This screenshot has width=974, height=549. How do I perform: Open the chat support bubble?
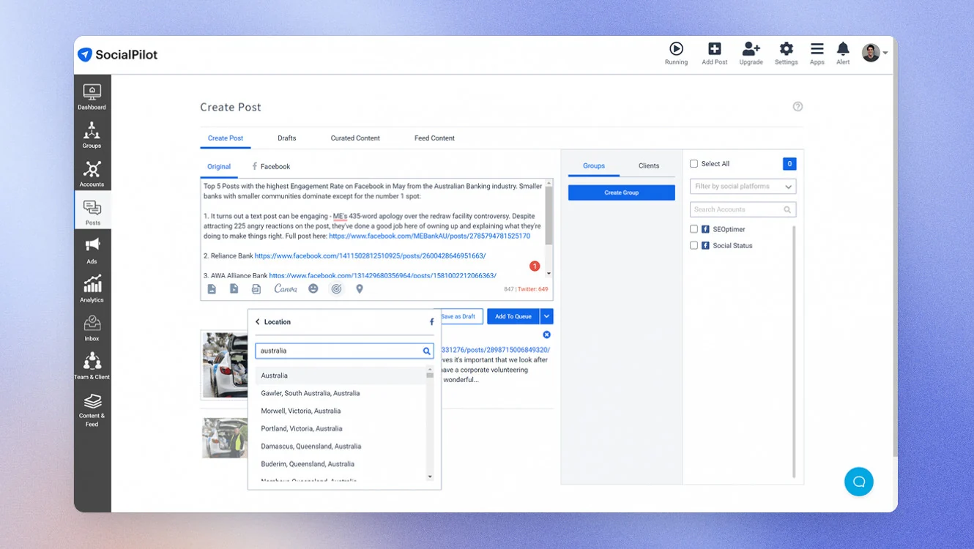click(859, 482)
